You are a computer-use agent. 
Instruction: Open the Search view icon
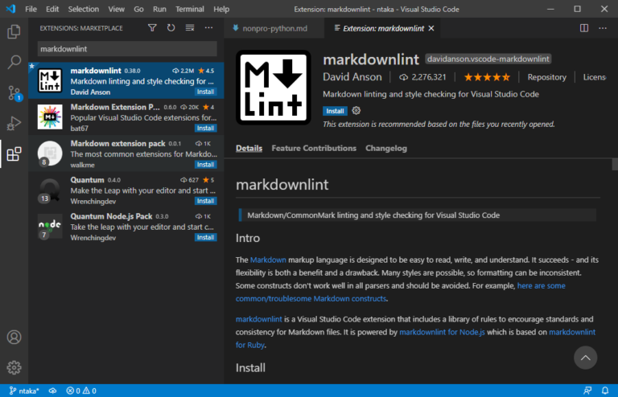click(14, 62)
